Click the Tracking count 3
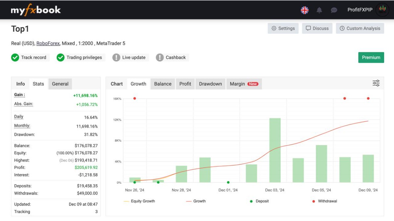 (x=97, y=212)
